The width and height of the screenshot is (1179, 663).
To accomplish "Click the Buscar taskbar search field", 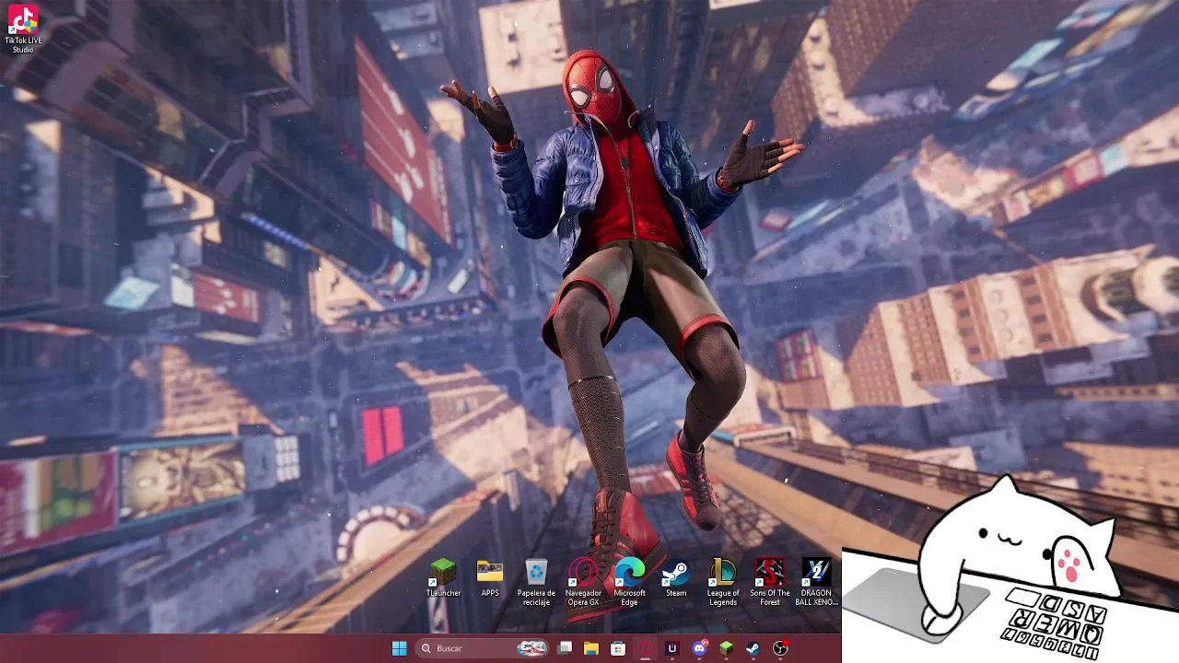I will (483, 648).
